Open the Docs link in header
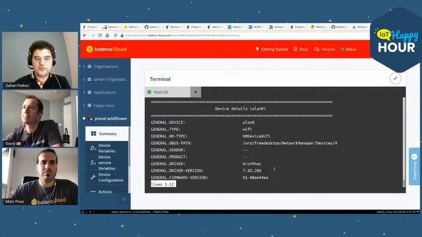 point(301,49)
